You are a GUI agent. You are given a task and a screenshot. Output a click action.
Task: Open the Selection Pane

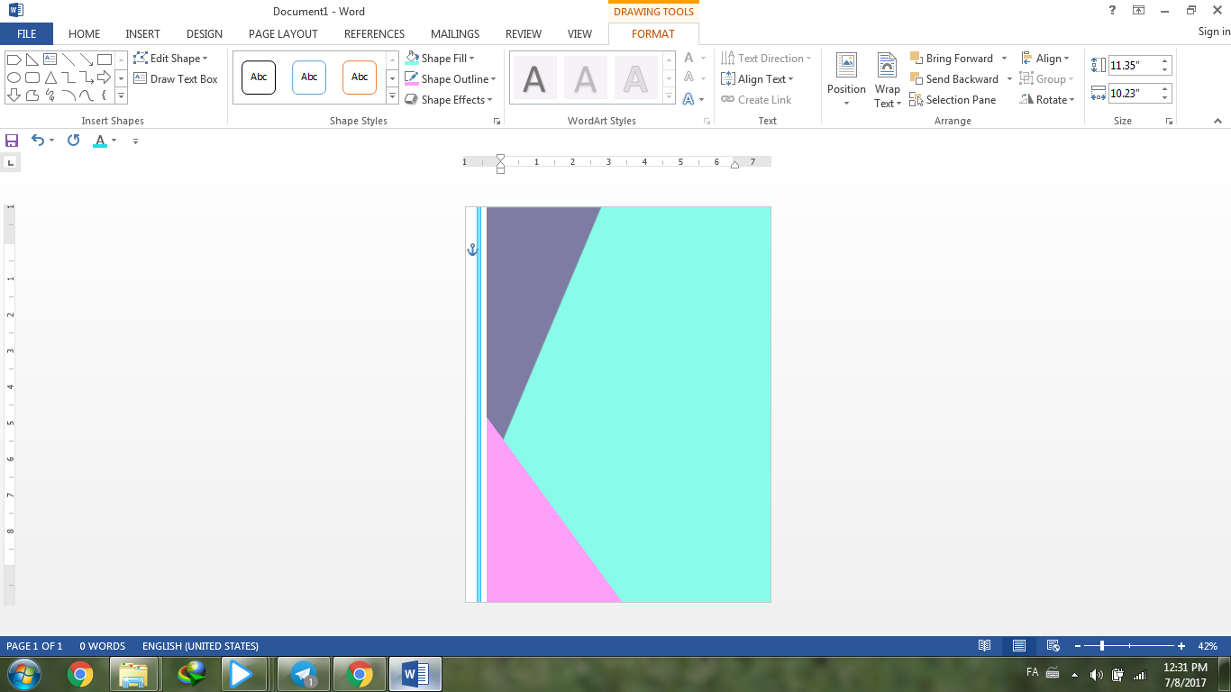click(952, 100)
